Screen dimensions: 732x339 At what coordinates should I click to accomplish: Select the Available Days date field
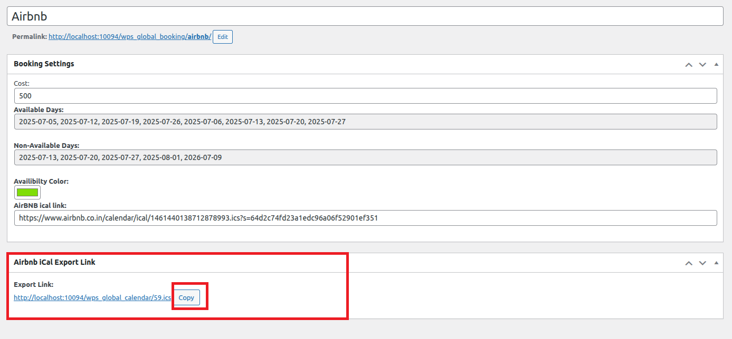click(x=365, y=122)
